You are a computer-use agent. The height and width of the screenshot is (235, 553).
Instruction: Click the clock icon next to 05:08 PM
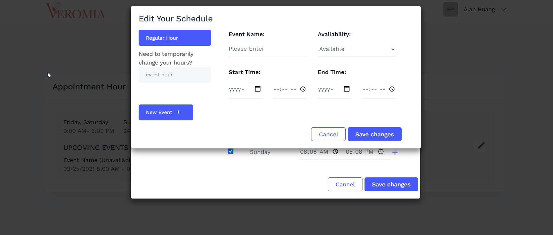tap(381, 152)
